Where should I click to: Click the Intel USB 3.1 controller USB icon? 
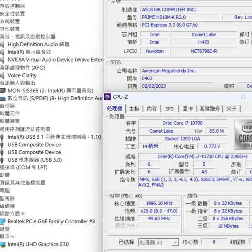tap(2, 137)
